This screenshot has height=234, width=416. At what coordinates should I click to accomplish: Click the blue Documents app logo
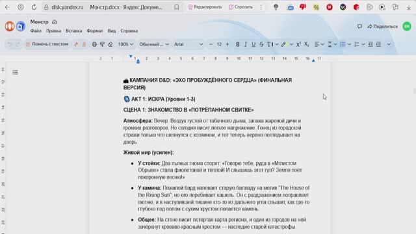click(x=20, y=26)
